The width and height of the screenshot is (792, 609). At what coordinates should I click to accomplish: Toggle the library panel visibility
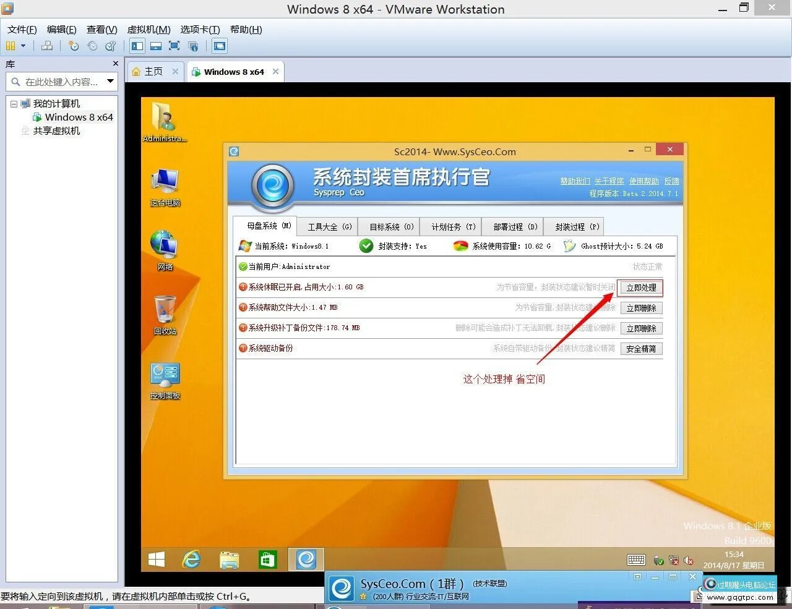tap(137, 46)
